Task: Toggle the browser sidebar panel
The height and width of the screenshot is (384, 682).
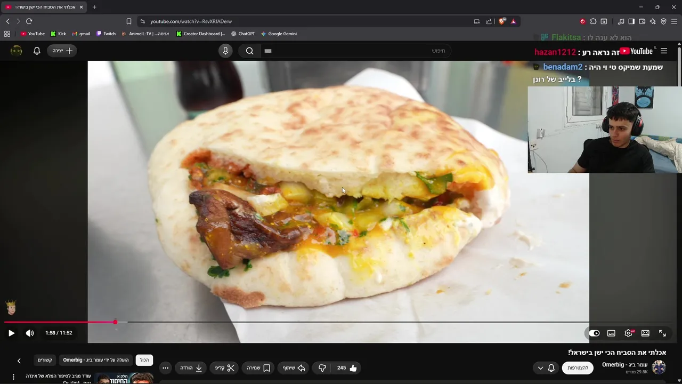Action: (631, 21)
